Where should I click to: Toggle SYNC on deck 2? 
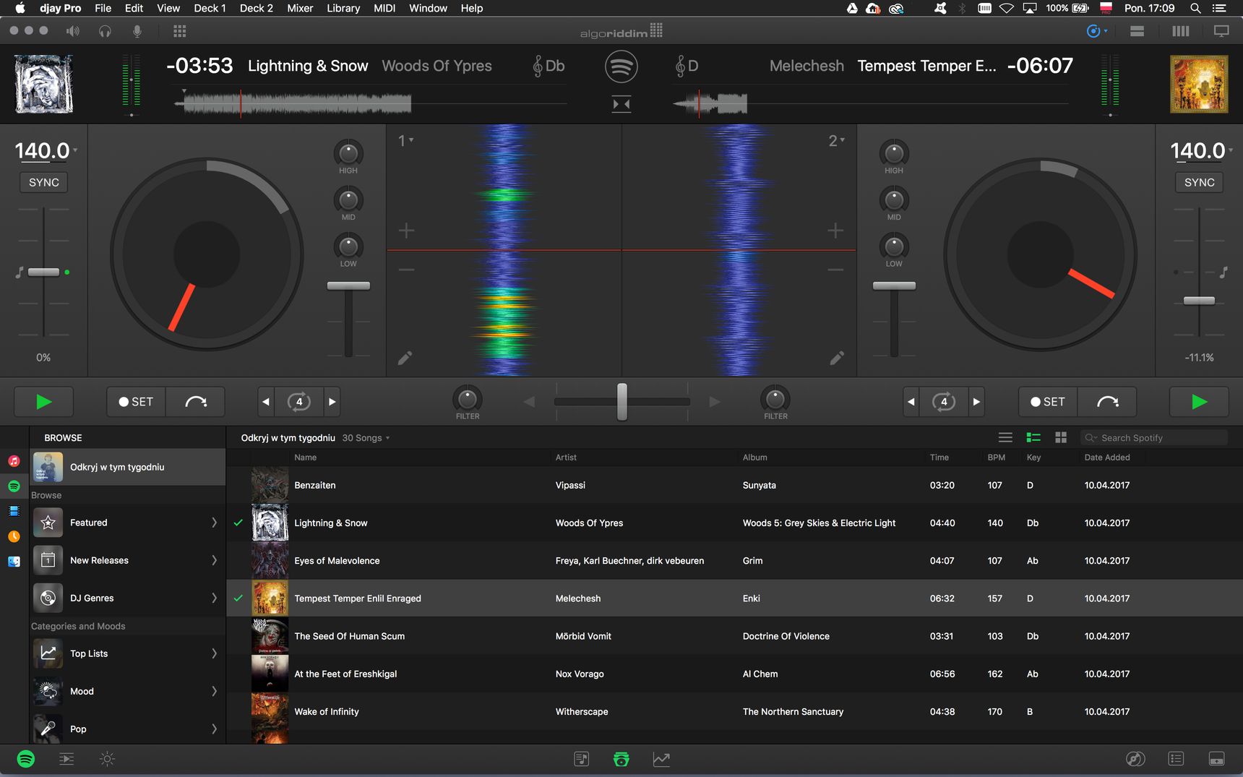pos(1200,182)
